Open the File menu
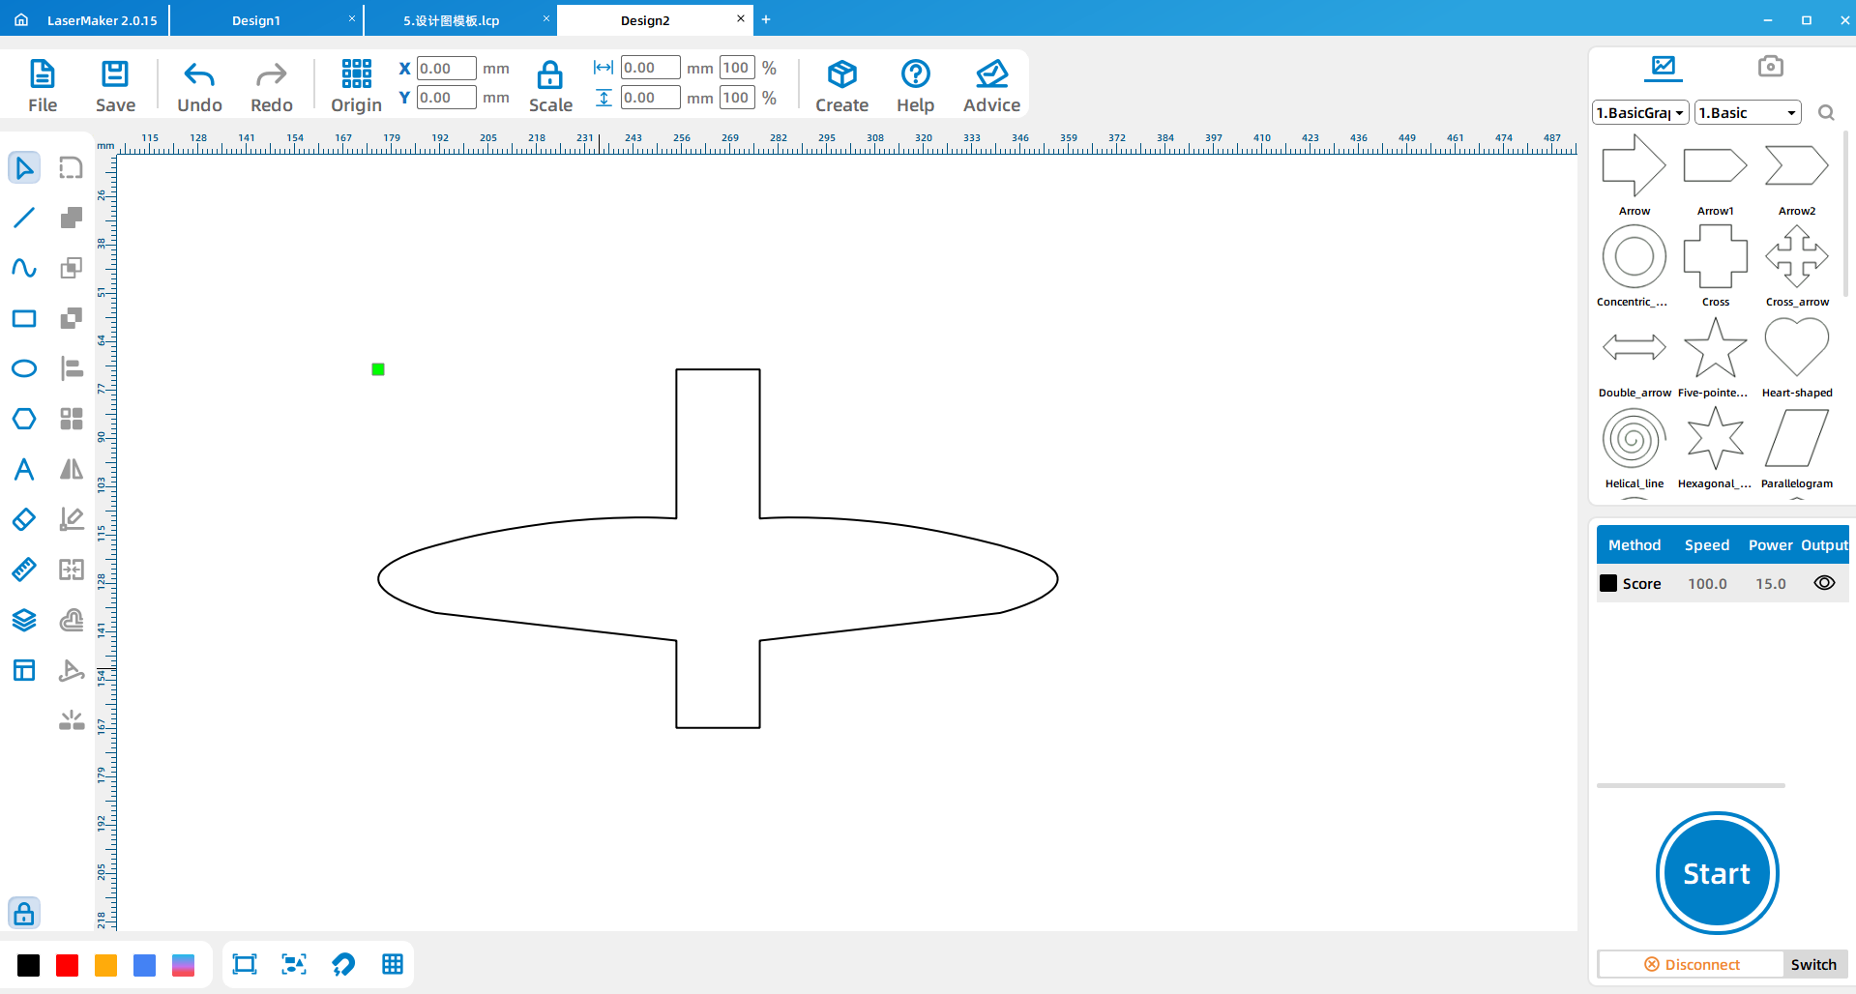This screenshot has height=994, width=1856. coord(43,85)
